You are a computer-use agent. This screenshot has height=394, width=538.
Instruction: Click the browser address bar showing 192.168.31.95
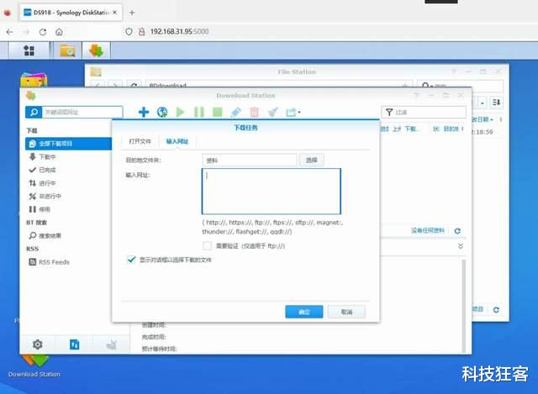tap(179, 32)
